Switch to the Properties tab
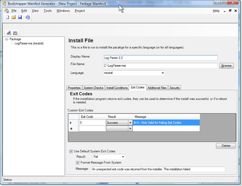The image size is (242, 186). (74, 88)
